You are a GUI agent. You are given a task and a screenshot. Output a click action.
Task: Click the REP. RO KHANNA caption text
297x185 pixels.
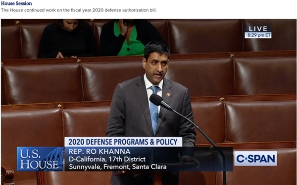coord(99,151)
